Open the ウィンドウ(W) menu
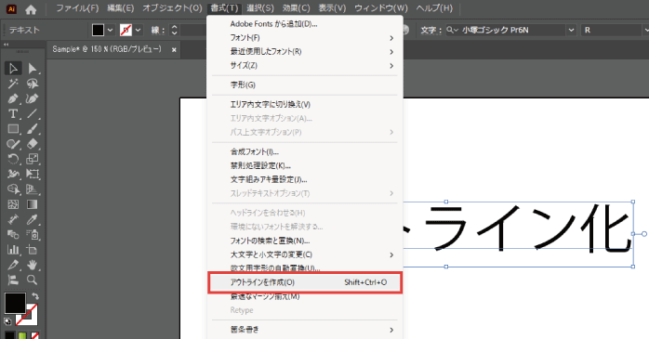The image size is (649, 339). click(381, 8)
